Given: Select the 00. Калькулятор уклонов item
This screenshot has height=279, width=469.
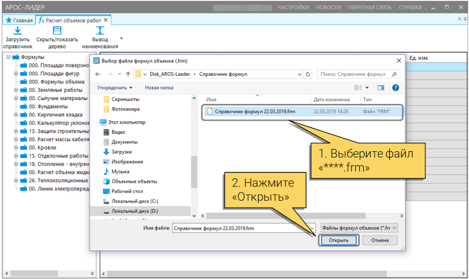Looking at the screenshot, I should coord(55,123).
